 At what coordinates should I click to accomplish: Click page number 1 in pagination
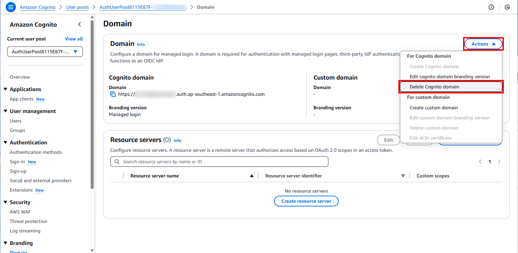click(490, 162)
